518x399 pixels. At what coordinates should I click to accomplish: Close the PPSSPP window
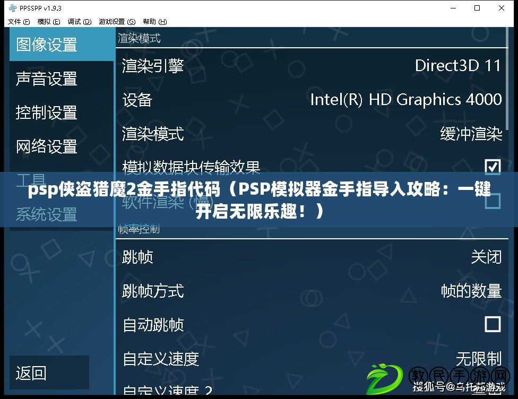(x=502, y=8)
